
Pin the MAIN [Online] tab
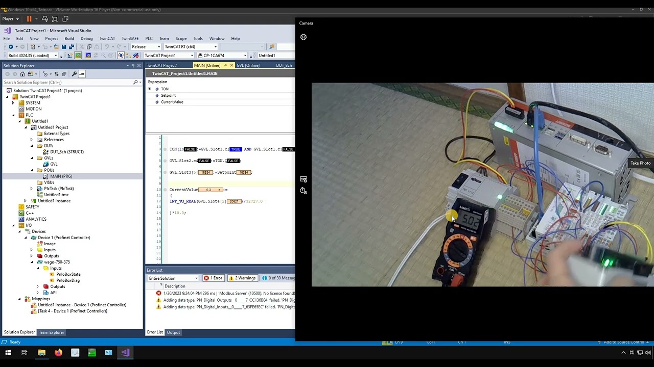click(225, 65)
